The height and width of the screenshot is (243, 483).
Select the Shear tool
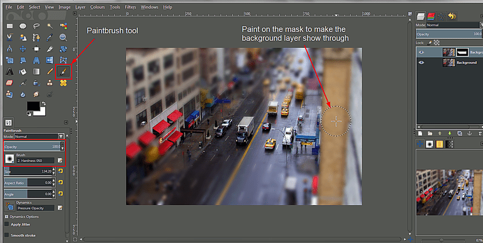coord(23,60)
